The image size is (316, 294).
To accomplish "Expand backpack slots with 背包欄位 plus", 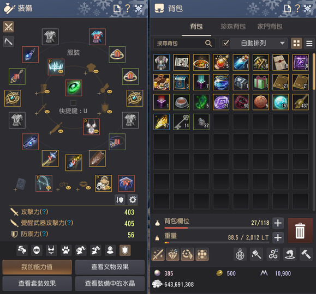I will (x=278, y=223).
